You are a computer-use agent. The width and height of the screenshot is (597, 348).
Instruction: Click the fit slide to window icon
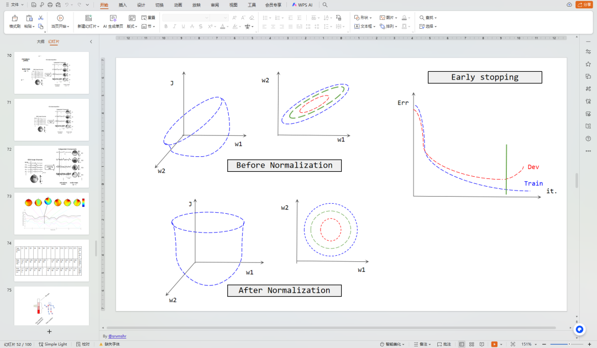(513, 344)
